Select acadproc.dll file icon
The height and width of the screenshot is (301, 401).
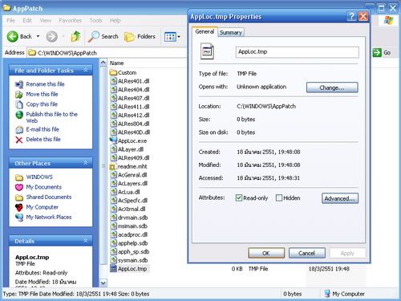114,234
